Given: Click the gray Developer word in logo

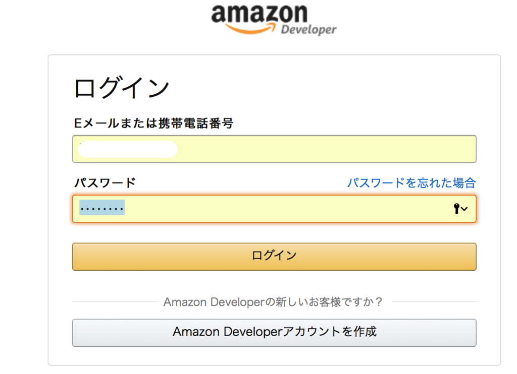Looking at the screenshot, I should [x=308, y=30].
